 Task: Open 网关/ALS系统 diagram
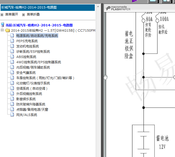pyautogui.click(x=27, y=115)
